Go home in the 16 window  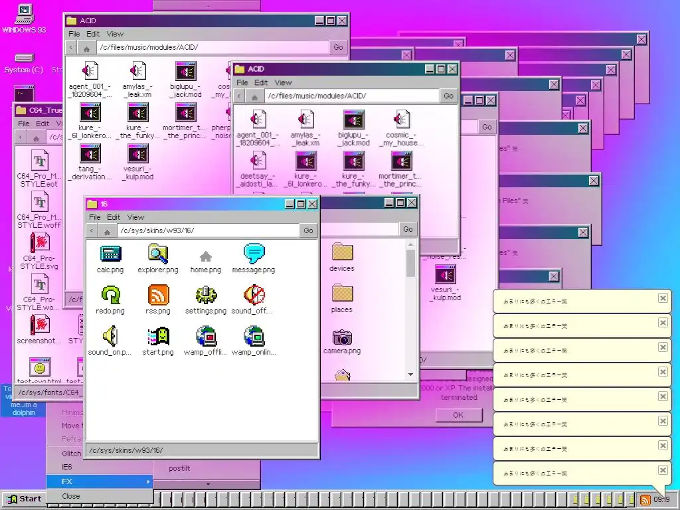pyautogui.click(x=107, y=230)
